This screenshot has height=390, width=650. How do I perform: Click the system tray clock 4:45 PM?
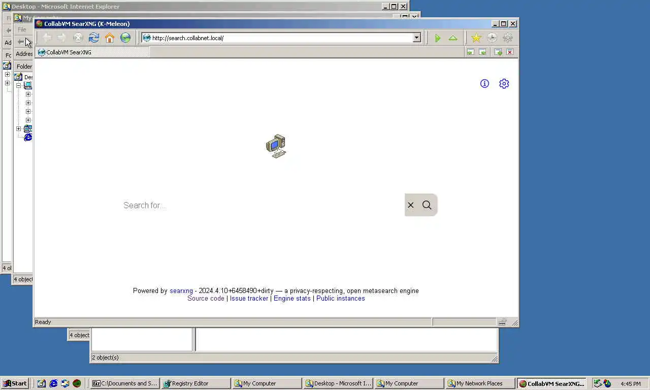click(x=630, y=384)
